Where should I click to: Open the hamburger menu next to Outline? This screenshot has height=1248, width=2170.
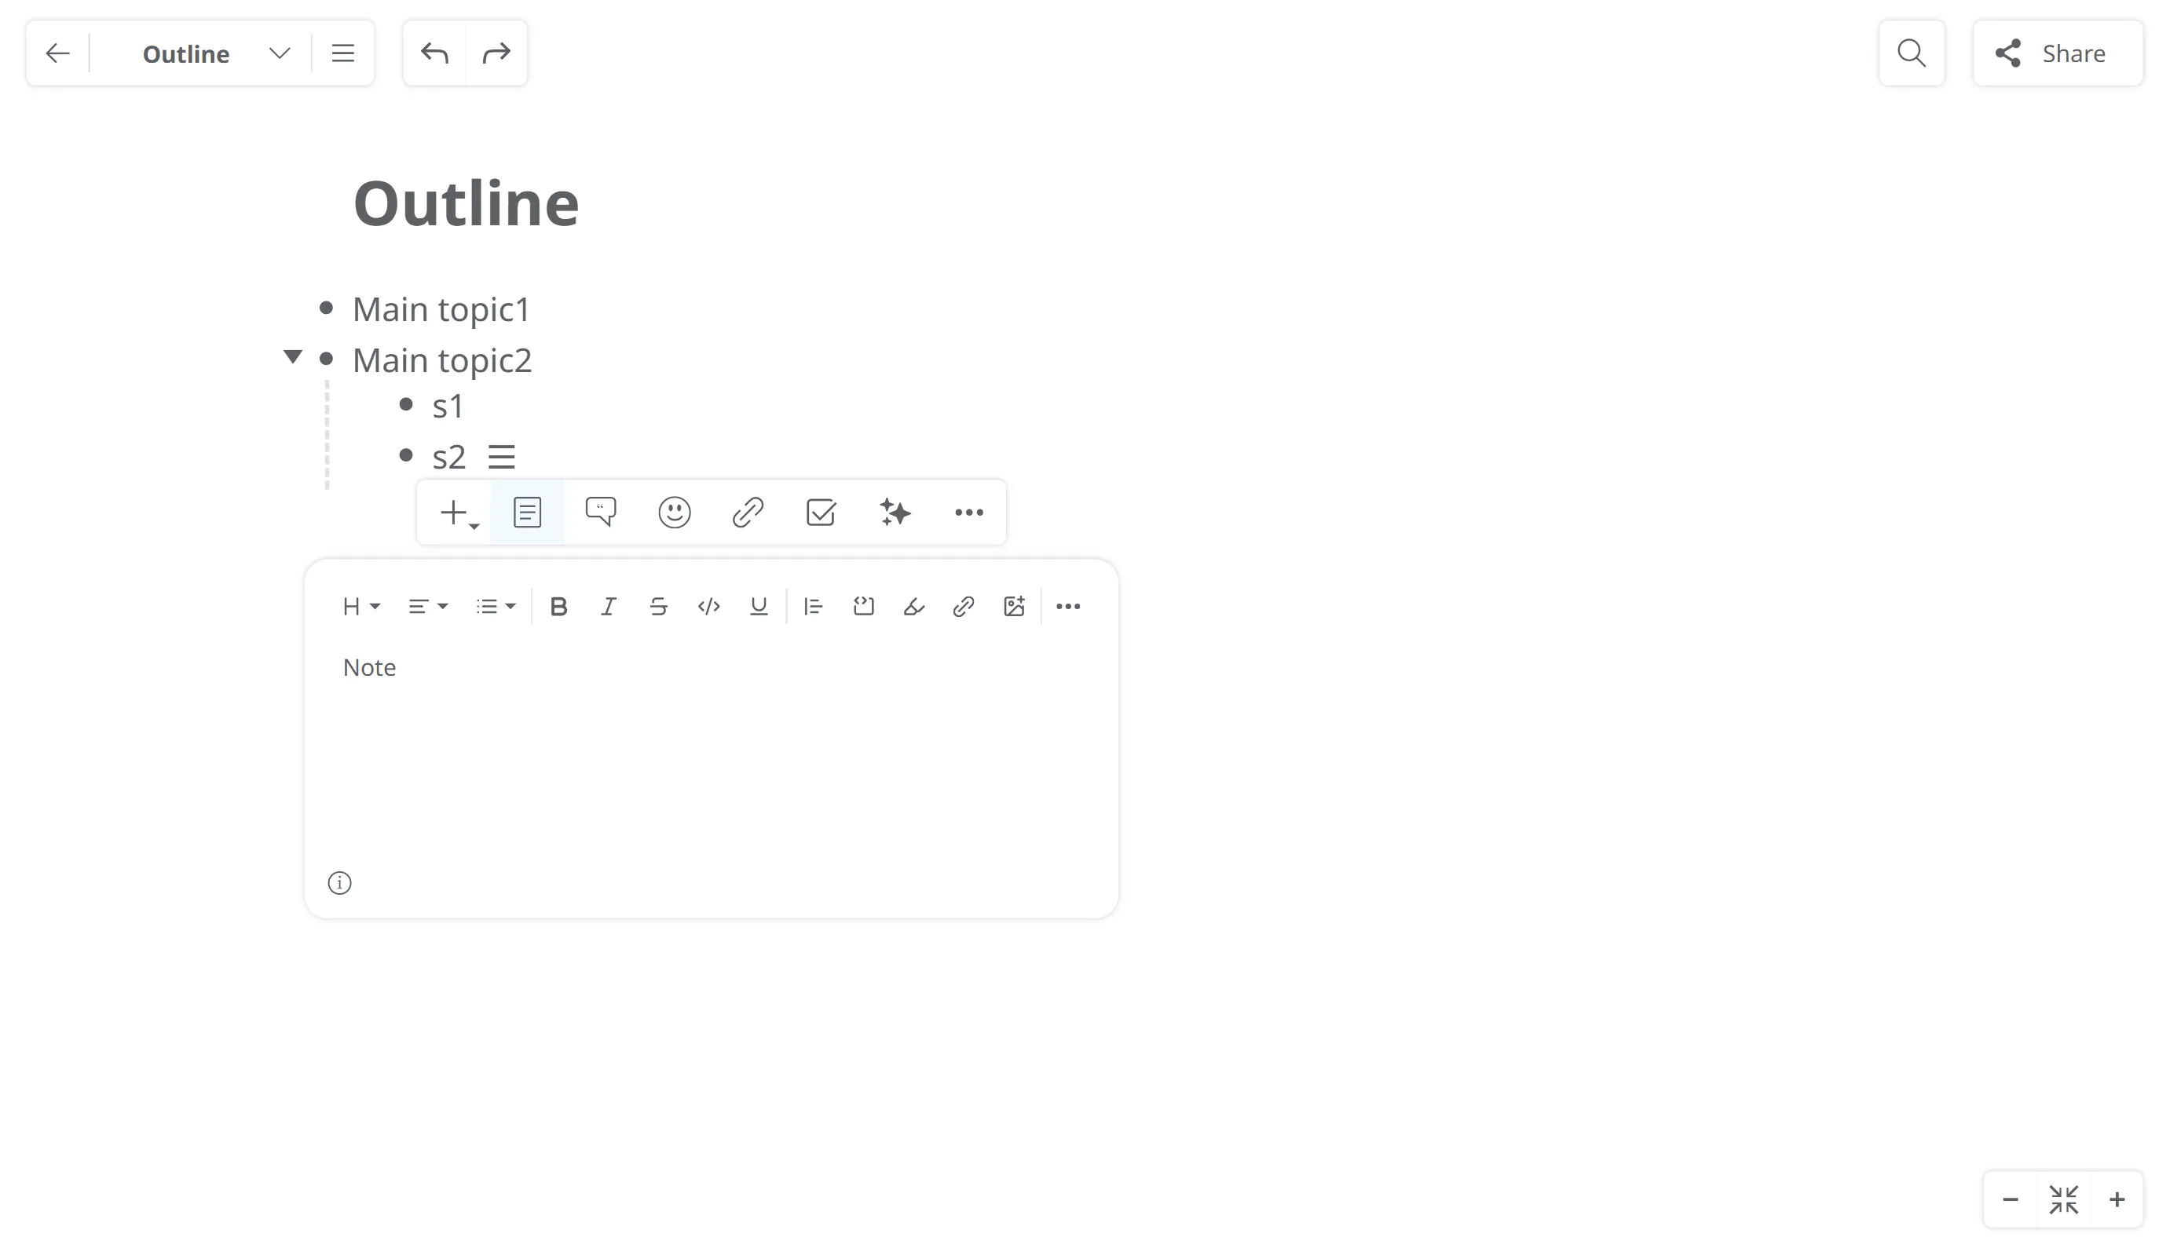(x=343, y=53)
